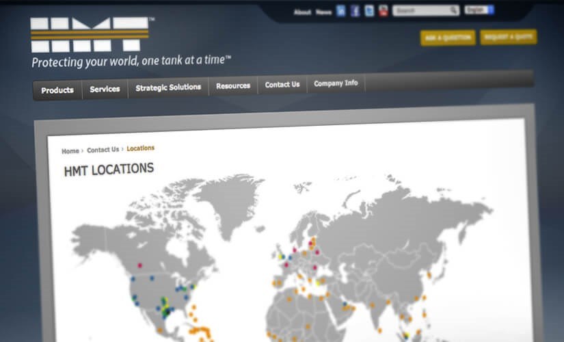564x342 pixels.
Task: Open the Resources menu
Action: pos(233,85)
